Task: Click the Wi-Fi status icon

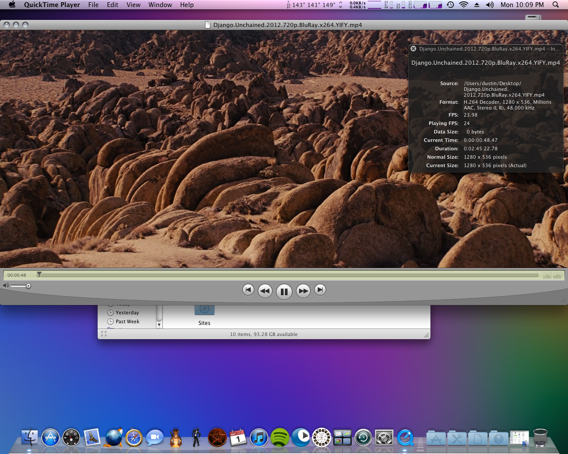Action: tap(464, 5)
